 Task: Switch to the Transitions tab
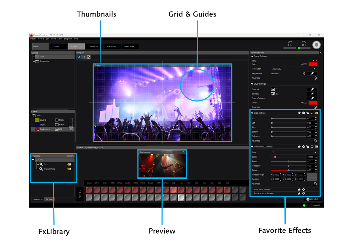click(93, 46)
